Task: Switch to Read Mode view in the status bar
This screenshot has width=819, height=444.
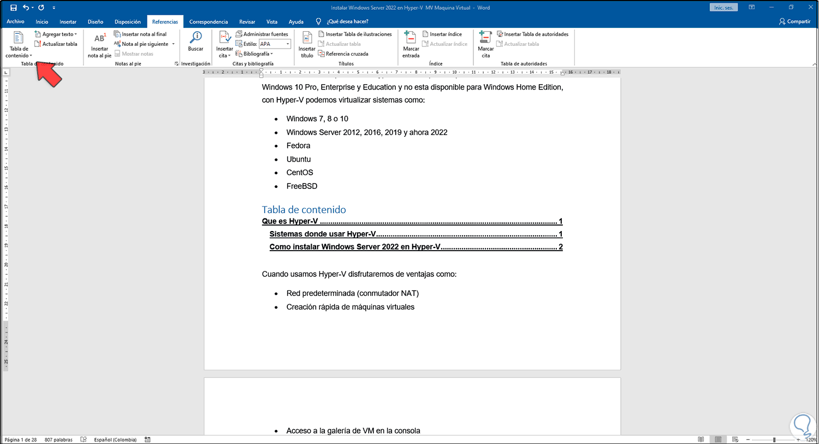Action: click(701, 440)
